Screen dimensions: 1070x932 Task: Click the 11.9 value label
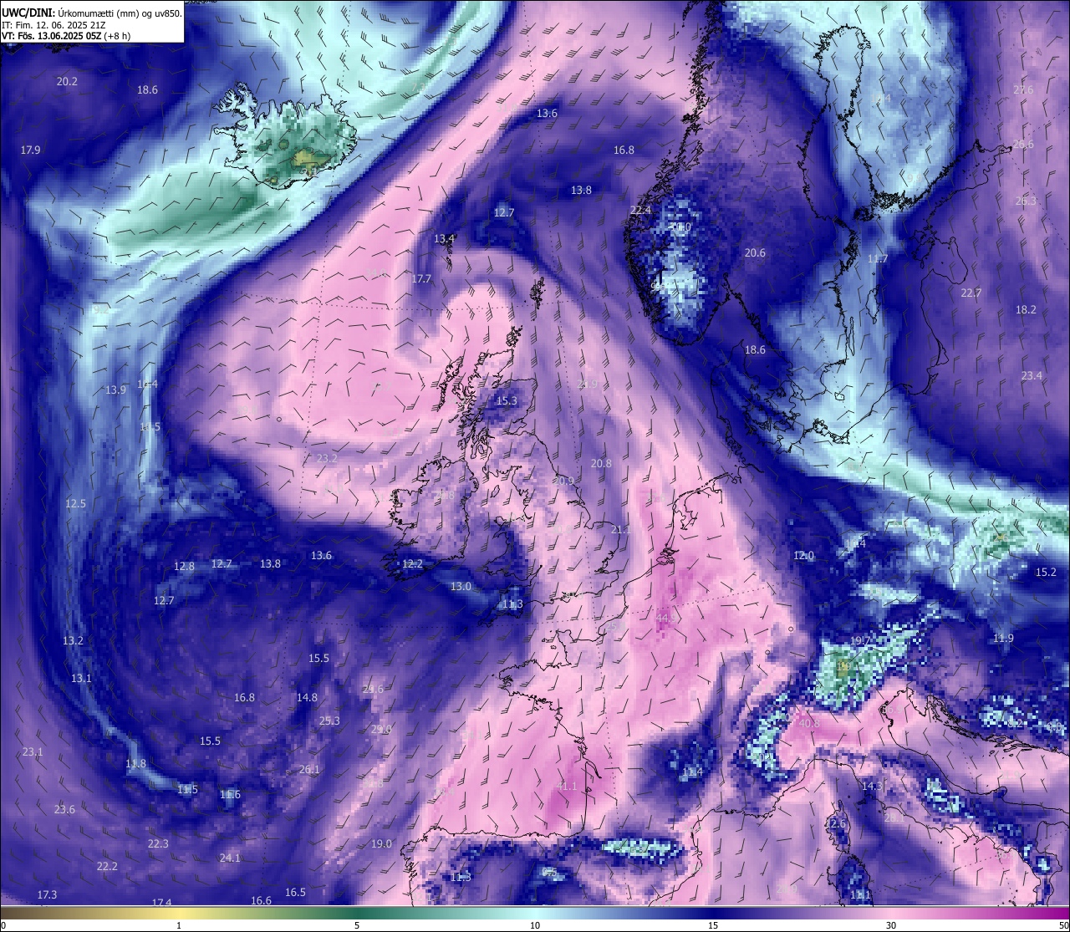coord(1003,638)
